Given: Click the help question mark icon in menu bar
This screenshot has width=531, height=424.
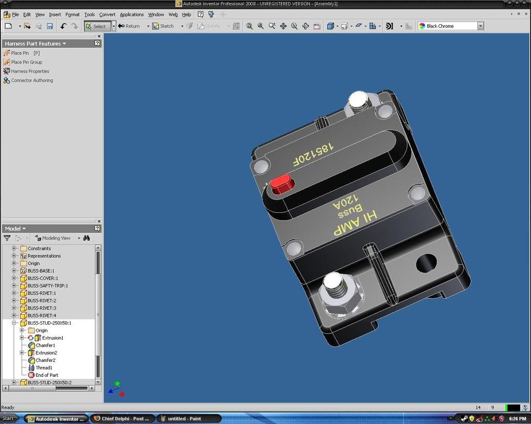Looking at the screenshot, I should (201, 14).
